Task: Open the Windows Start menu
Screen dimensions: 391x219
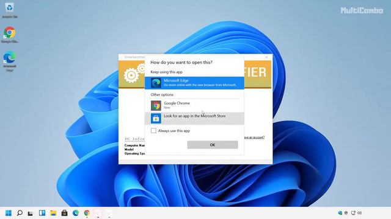Action: point(9,213)
